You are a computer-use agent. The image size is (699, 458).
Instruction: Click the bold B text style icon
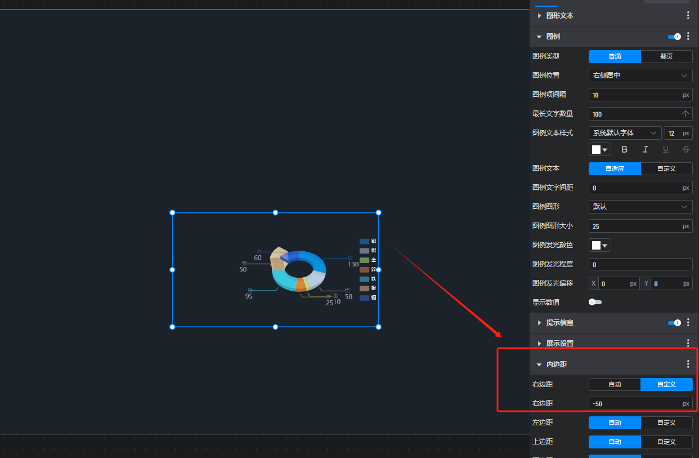(624, 149)
